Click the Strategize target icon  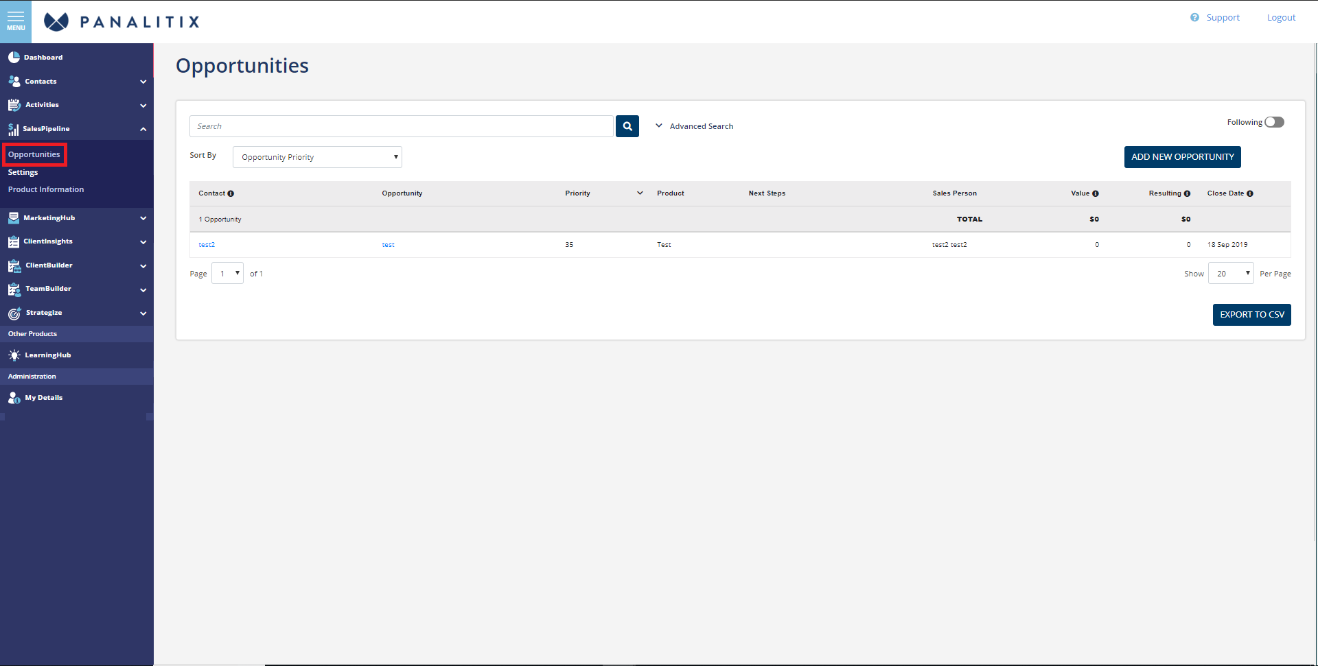(14, 313)
